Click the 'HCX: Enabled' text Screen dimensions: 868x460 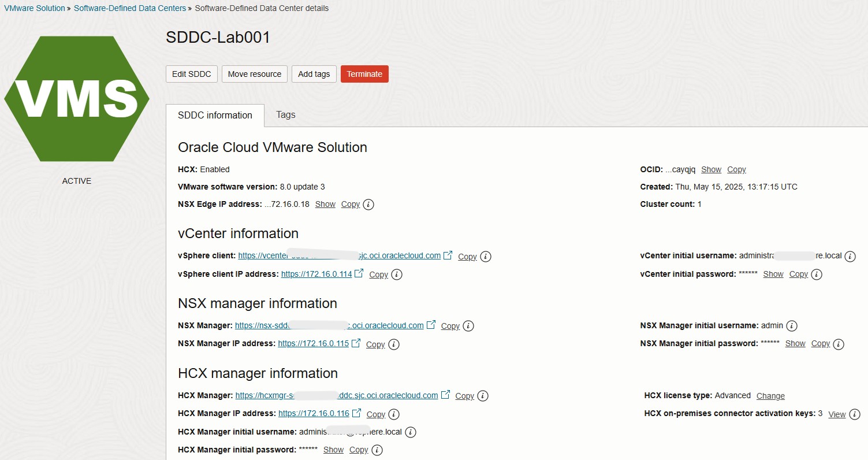click(204, 169)
